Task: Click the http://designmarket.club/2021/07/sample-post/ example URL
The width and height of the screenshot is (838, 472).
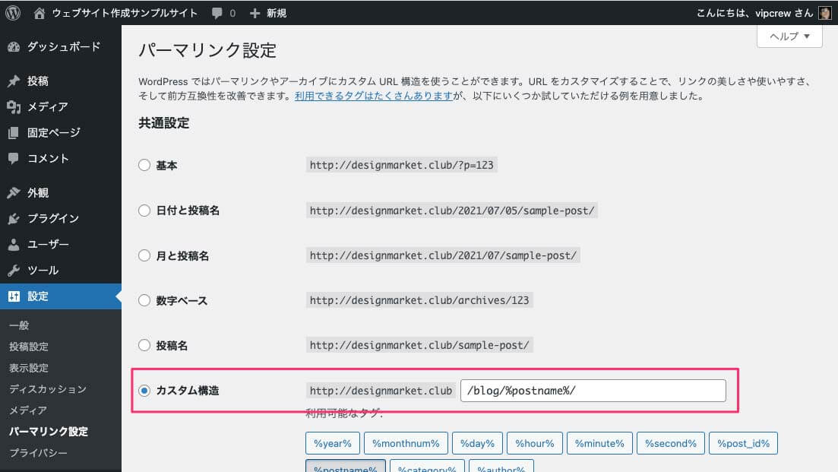Action: pyautogui.click(x=443, y=255)
